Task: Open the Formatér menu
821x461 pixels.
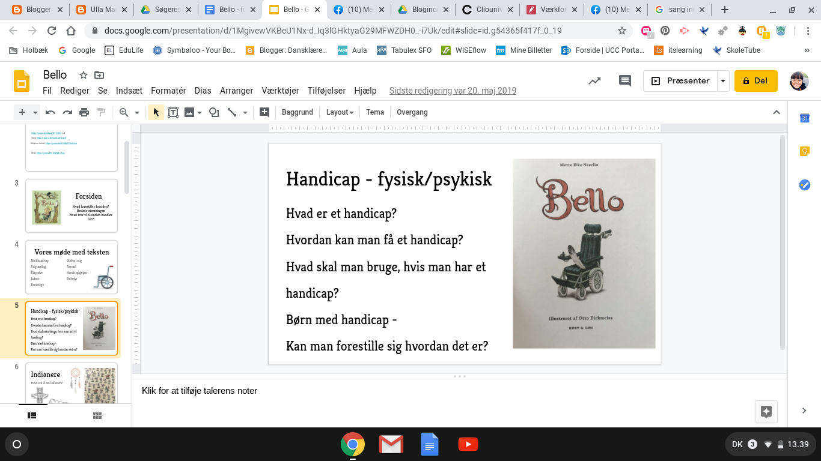Action: [x=168, y=91]
